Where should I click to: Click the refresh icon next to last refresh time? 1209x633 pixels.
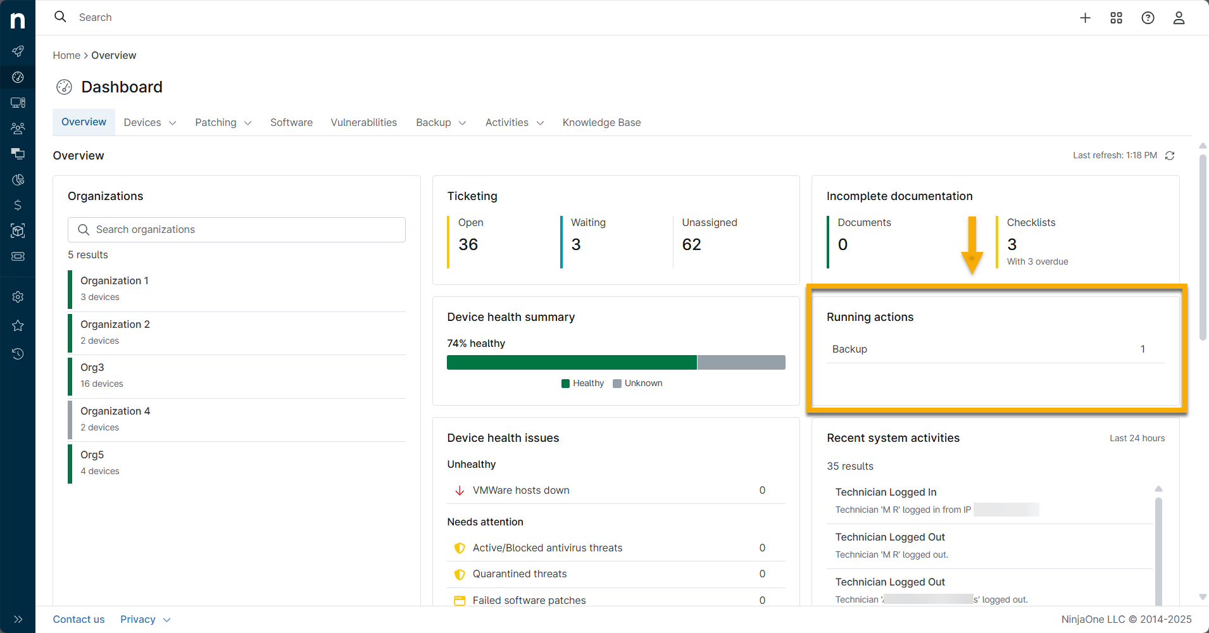(1170, 155)
